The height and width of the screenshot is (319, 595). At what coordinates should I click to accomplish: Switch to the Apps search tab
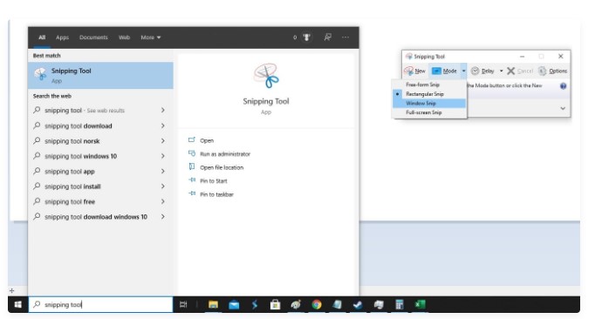click(x=62, y=37)
